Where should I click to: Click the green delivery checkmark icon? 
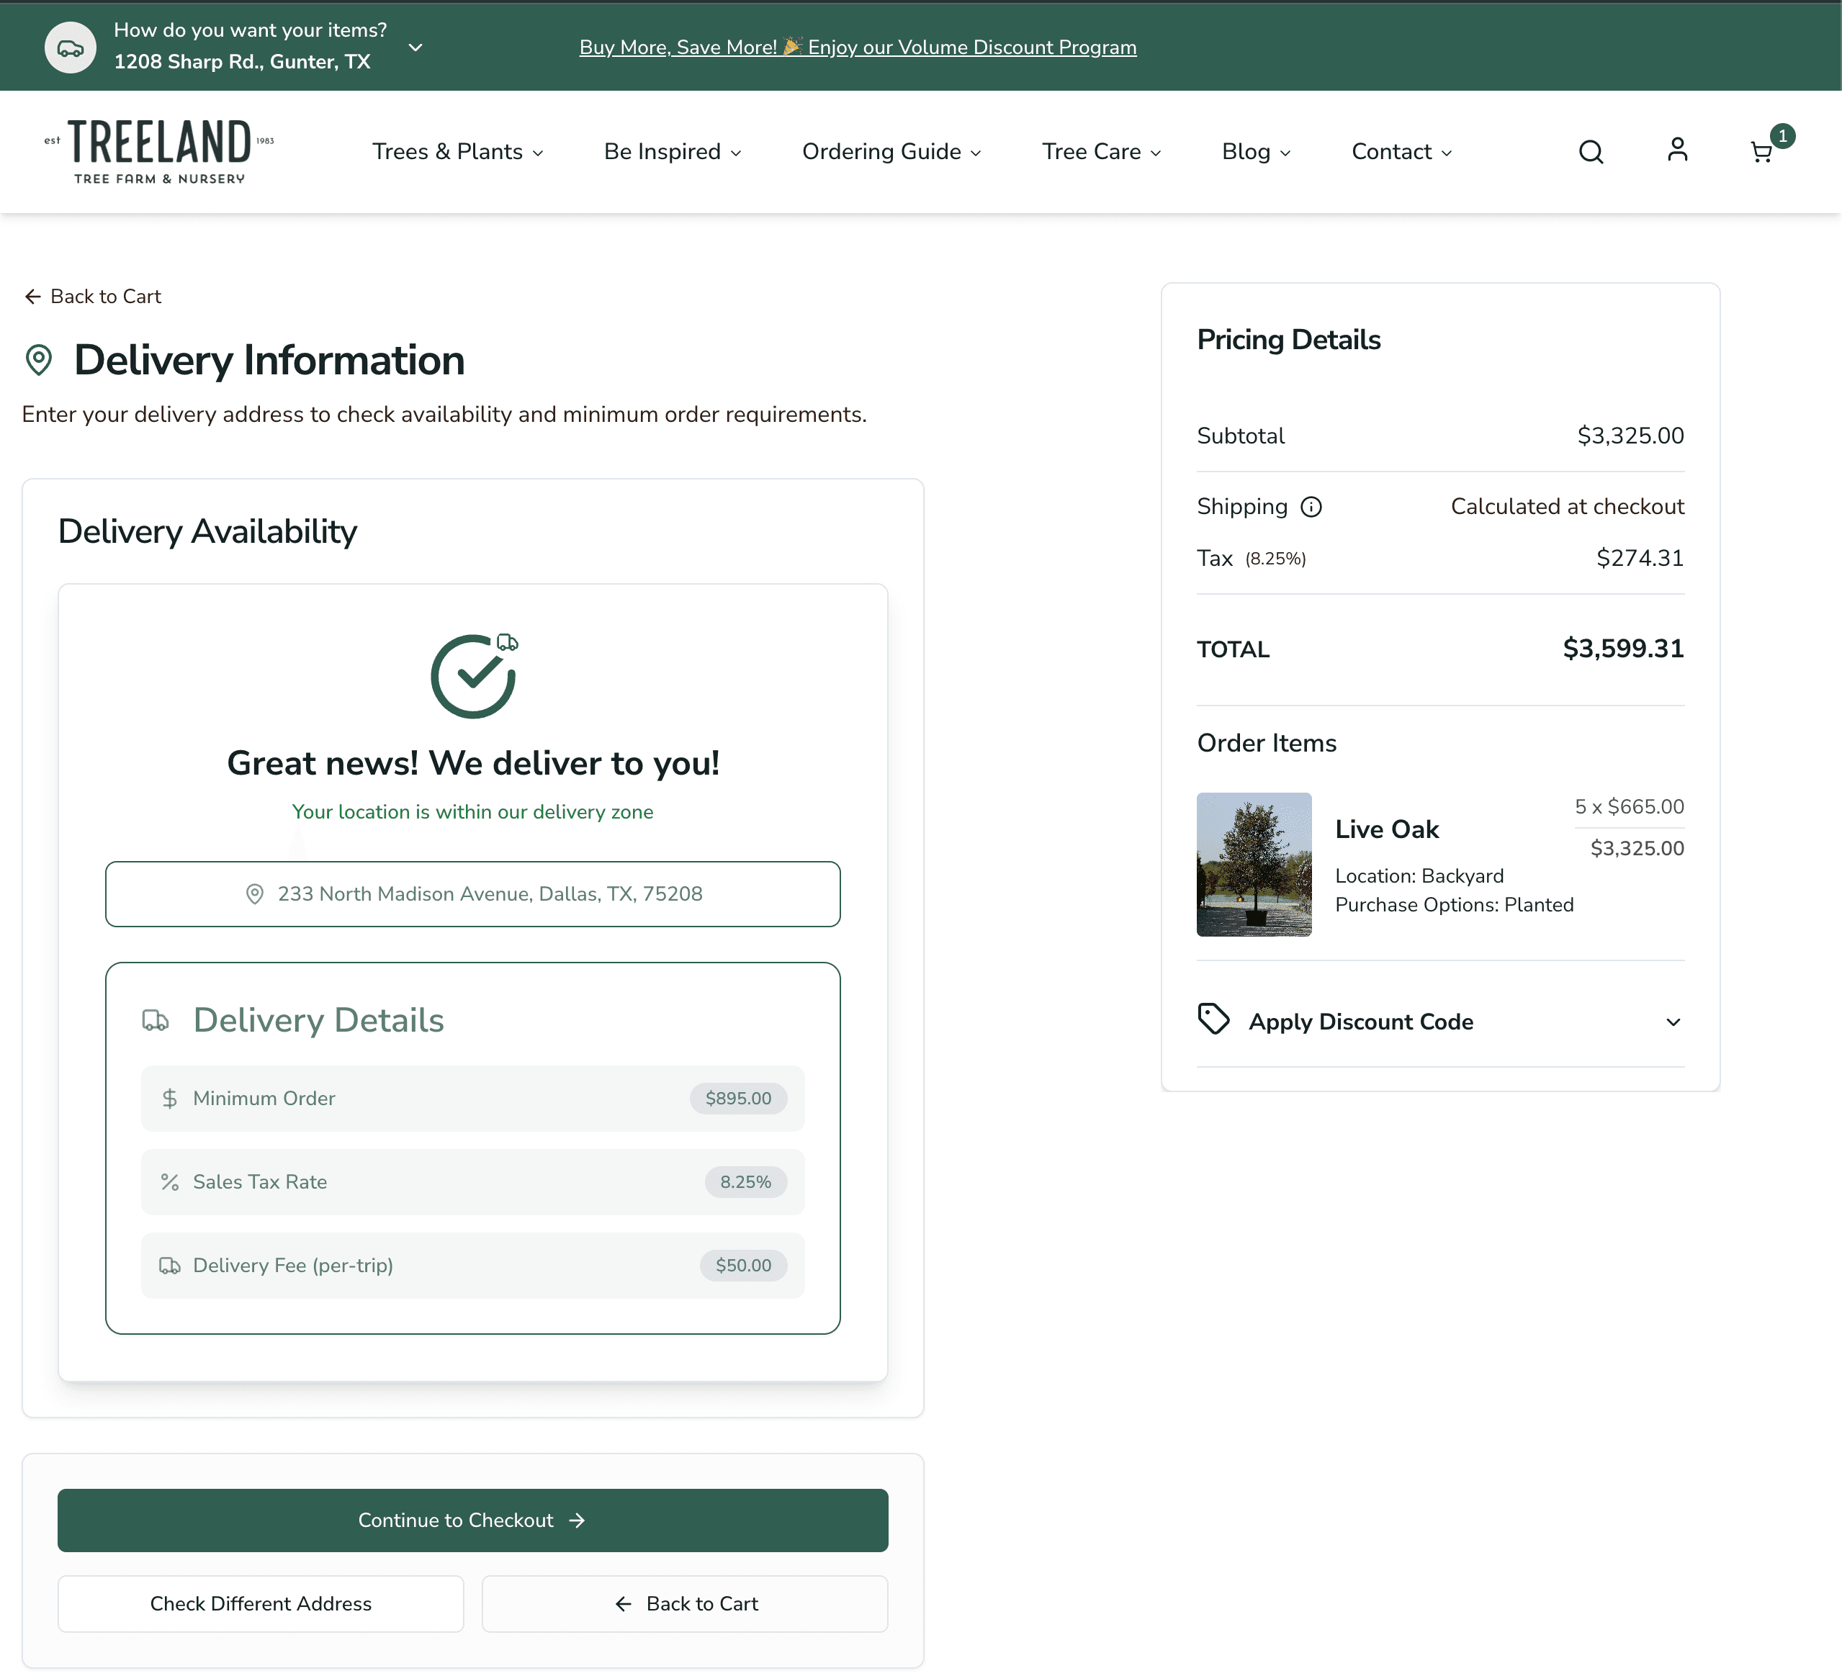[473, 676]
